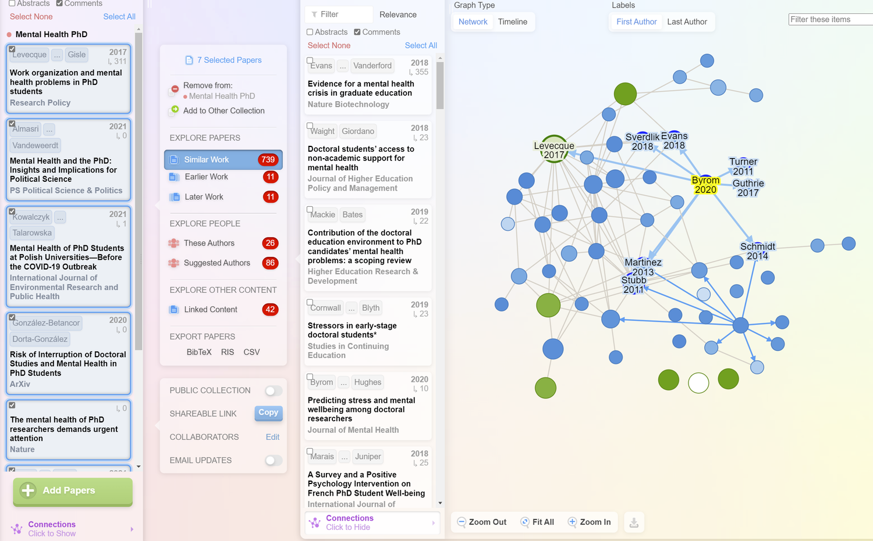Click the results list scrollbar
The width and height of the screenshot is (873, 541).
(440, 85)
